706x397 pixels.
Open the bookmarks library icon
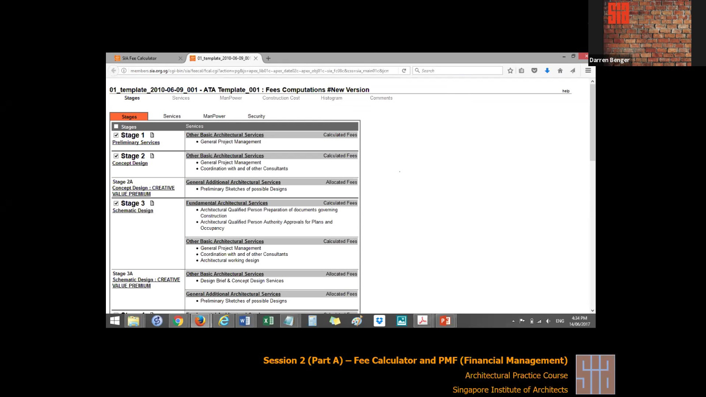(x=522, y=71)
